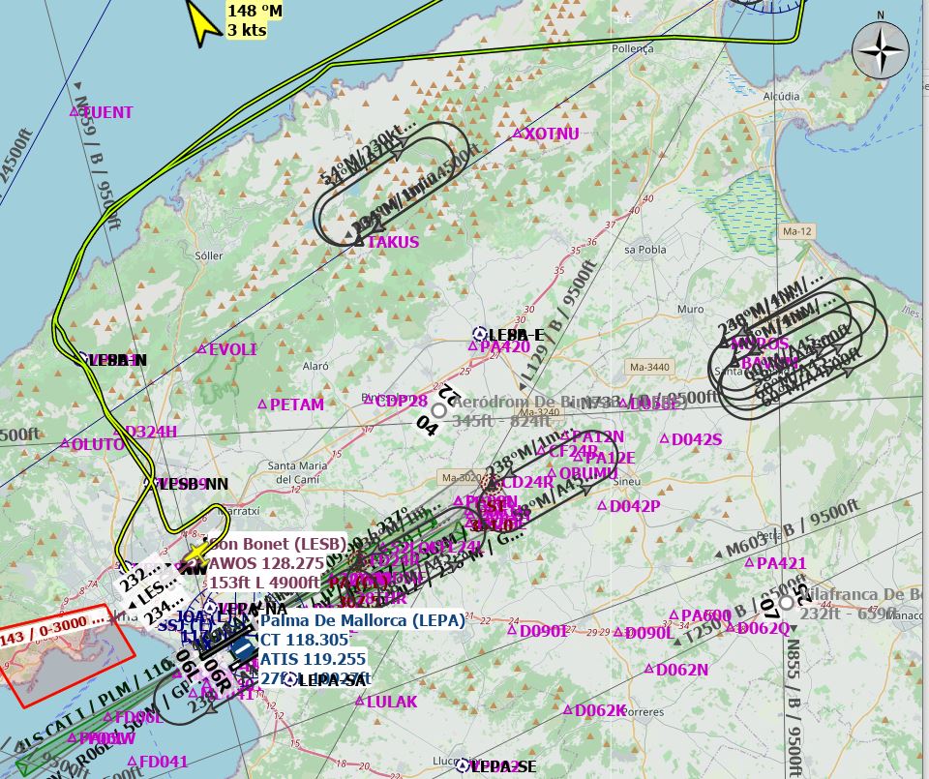The image size is (929, 779).
Task: Click the OLUTO waypoint symbol
Action: (x=65, y=444)
